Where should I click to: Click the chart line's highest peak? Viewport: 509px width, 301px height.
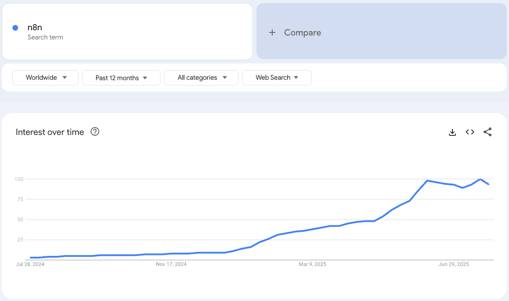coord(481,179)
